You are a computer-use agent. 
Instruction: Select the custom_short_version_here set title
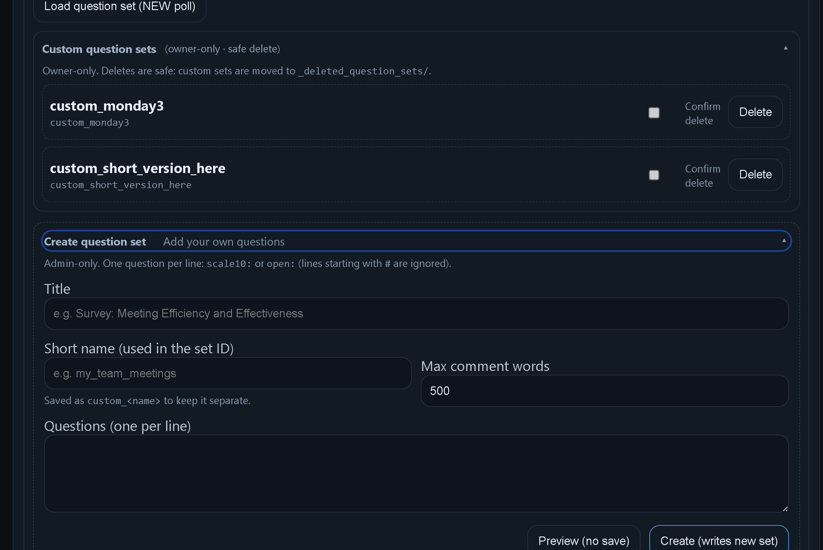[x=137, y=168]
